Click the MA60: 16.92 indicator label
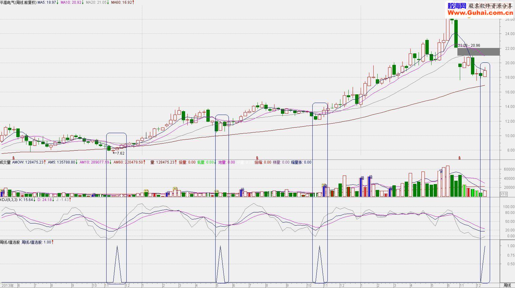 pyautogui.click(x=122, y=2)
